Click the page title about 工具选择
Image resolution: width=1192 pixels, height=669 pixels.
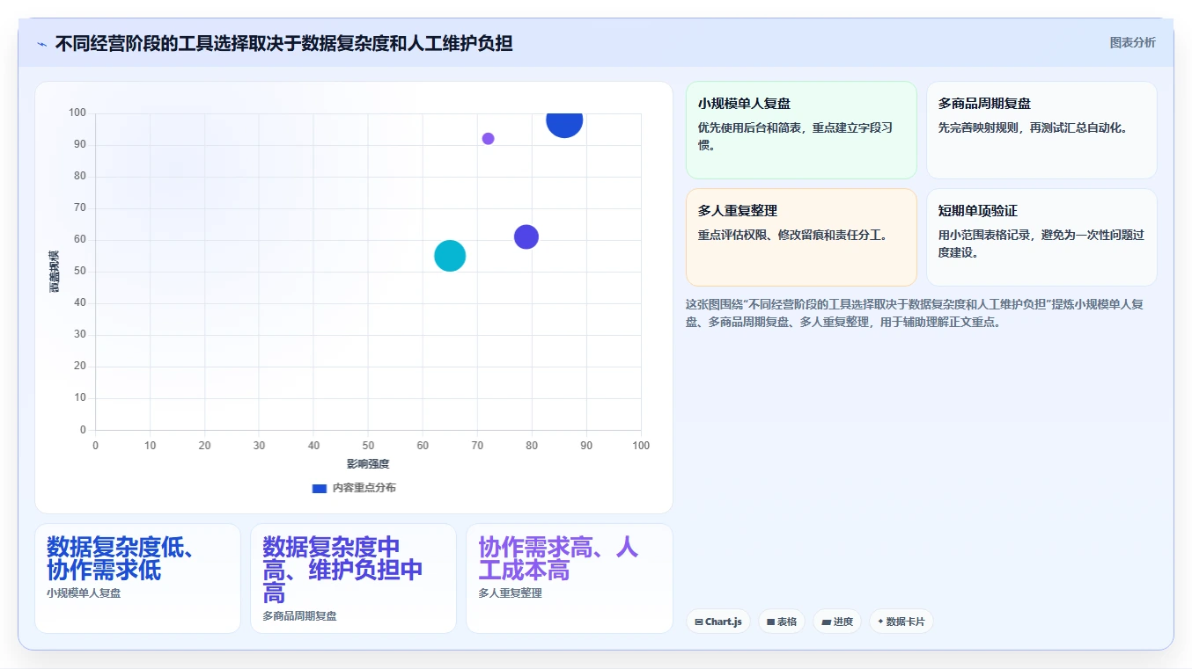[x=283, y=43]
